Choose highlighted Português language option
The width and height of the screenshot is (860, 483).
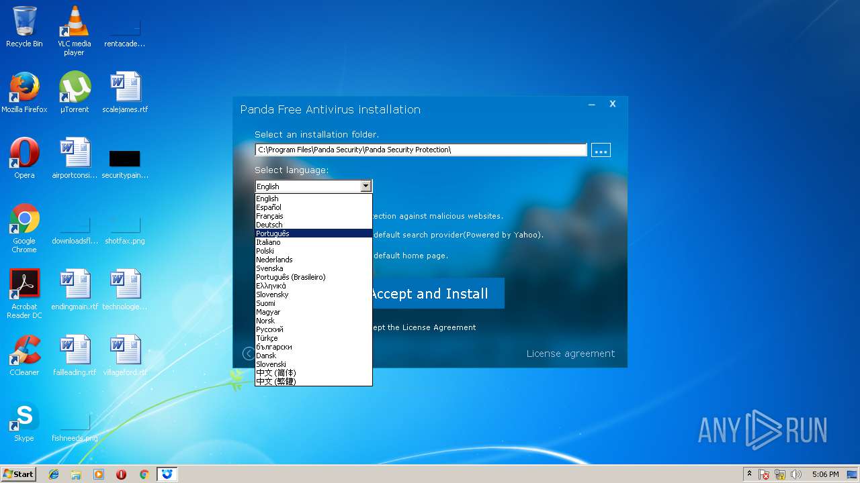[x=314, y=233]
